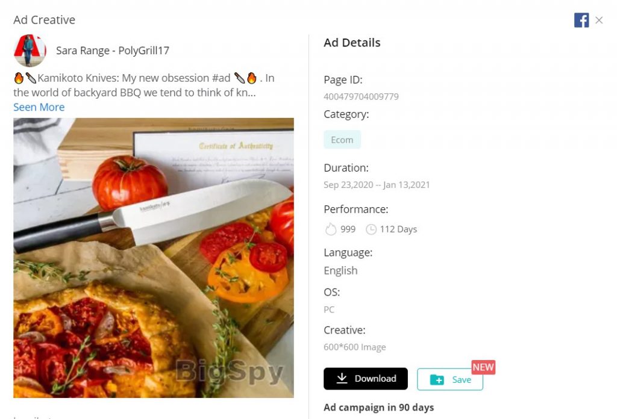Image resolution: width=617 pixels, height=419 pixels.
Task: Click the Page ID number 400479704009779
Action: click(x=362, y=97)
